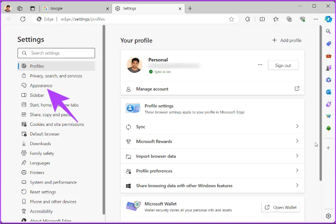Image resolution: width=336 pixels, height=224 pixels.
Task: Open the Settings and more ellipsis
Action: tap(316, 19)
